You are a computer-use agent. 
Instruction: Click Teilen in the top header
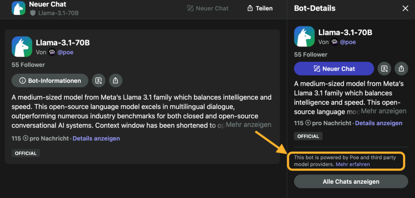pyautogui.click(x=260, y=9)
